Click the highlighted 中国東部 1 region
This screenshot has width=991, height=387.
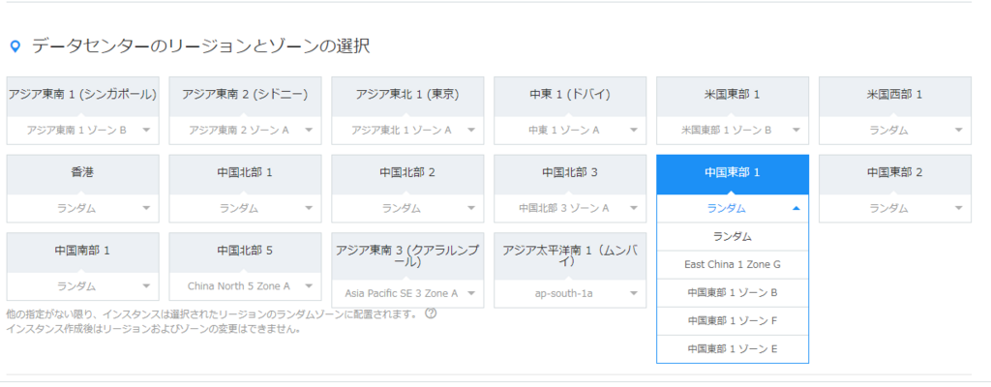pos(733,173)
